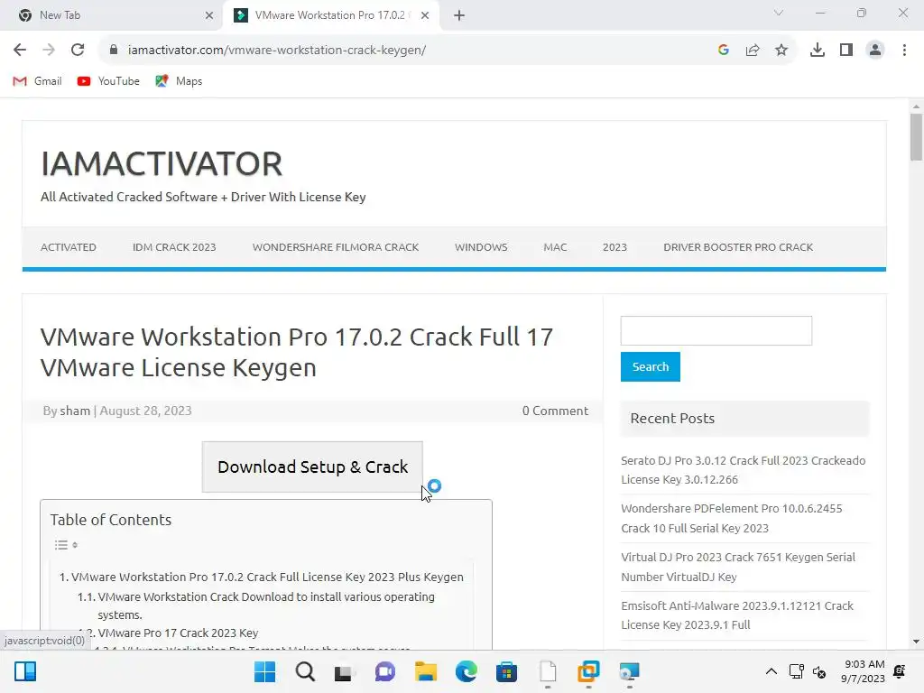Open the Wondershare PDFelement Pro post link
The height and width of the screenshot is (693, 924).
coord(731,519)
